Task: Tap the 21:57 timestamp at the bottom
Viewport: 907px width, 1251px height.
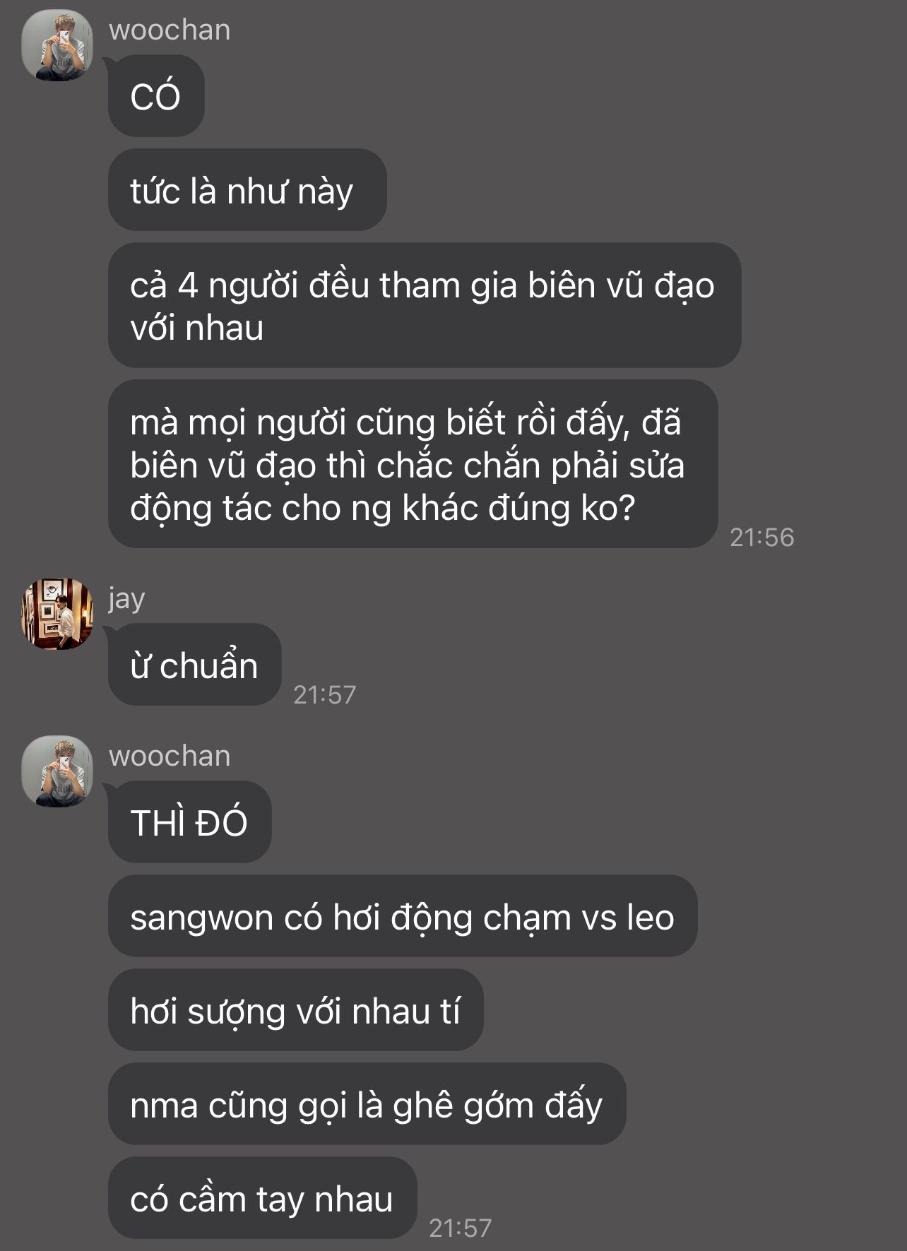Action: pos(460,1228)
